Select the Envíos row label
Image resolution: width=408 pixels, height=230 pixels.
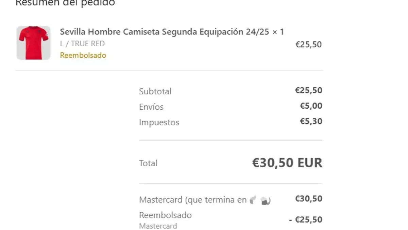[x=151, y=107]
